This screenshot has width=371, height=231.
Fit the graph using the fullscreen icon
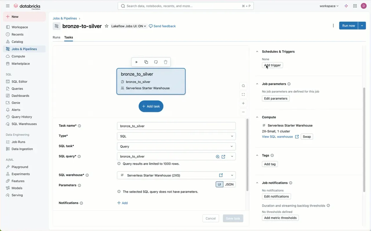pos(243,95)
